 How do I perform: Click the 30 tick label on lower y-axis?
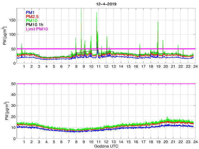tap(13, 106)
